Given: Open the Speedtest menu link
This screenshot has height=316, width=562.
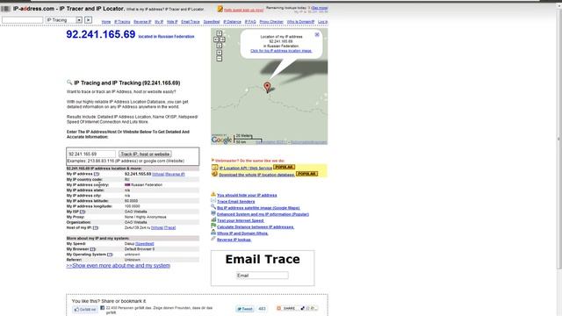Looking at the screenshot, I should pyautogui.click(x=212, y=22).
